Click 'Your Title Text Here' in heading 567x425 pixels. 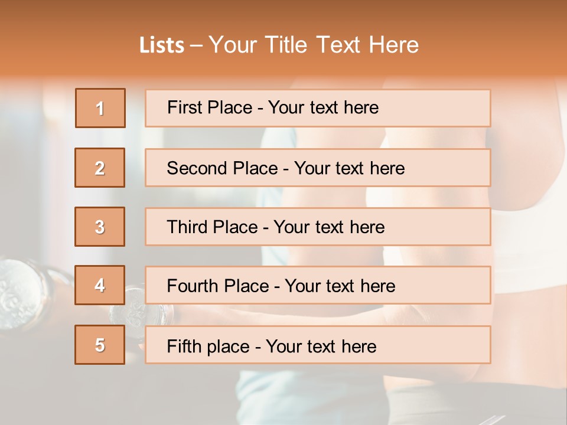click(314, 45)
